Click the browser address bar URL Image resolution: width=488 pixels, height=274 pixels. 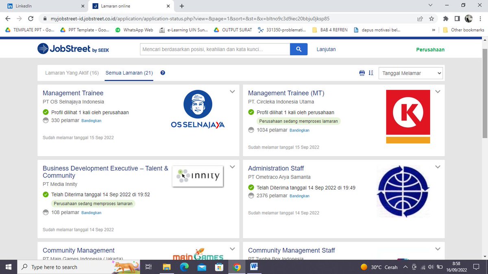(190, 19)
